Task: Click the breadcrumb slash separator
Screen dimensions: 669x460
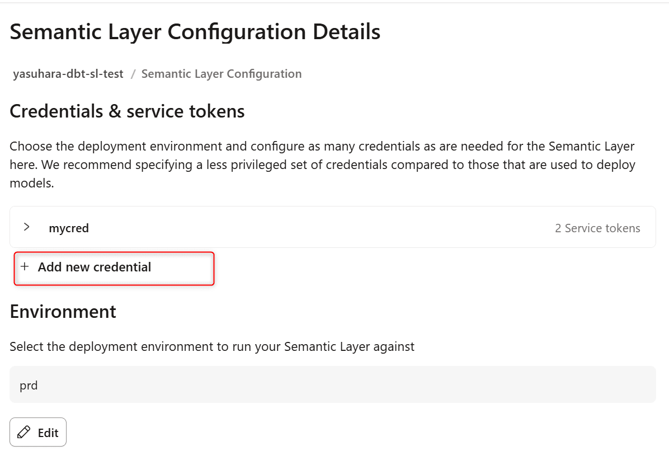Action: pos(133,74)
